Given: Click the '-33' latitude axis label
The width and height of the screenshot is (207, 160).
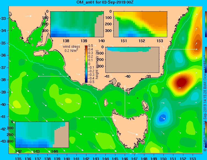Looking at the screenshot, I should (x=3, y=18).
